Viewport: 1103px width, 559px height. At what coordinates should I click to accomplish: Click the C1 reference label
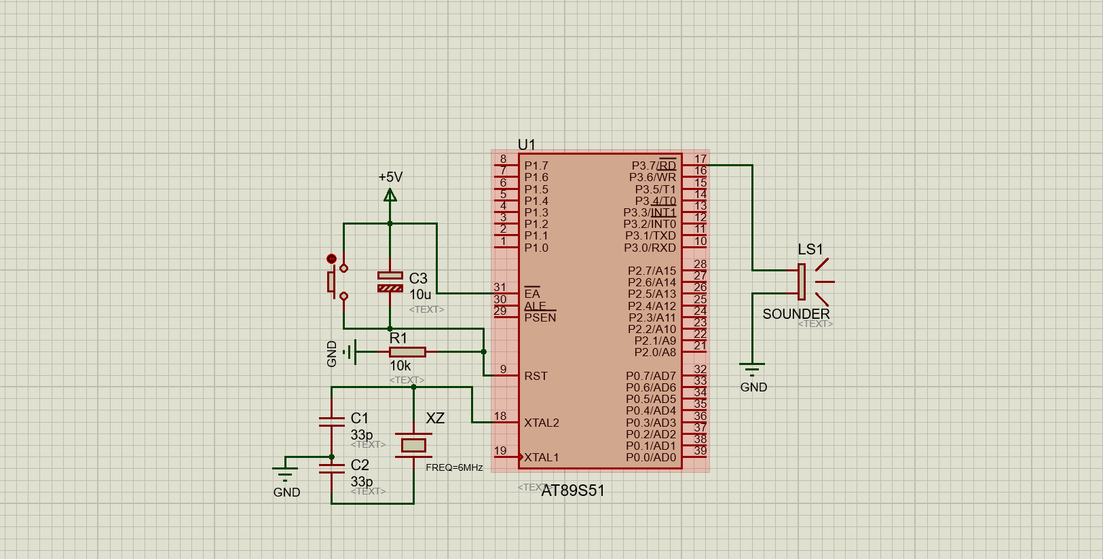pos(360,418)
